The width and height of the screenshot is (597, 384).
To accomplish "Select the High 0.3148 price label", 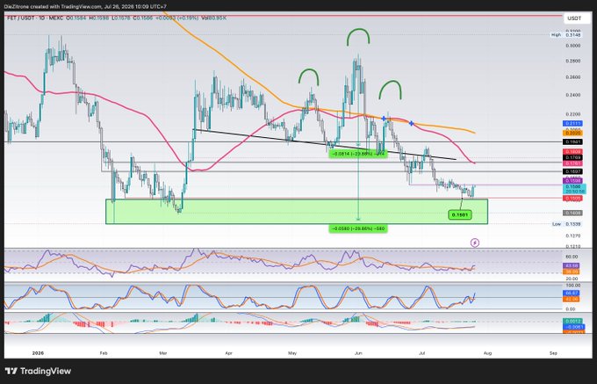I will [566, 34].
